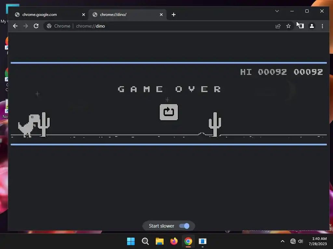Open Chrome three-dot menu
This screenshot has width=333, height=249.
[322, 26]
